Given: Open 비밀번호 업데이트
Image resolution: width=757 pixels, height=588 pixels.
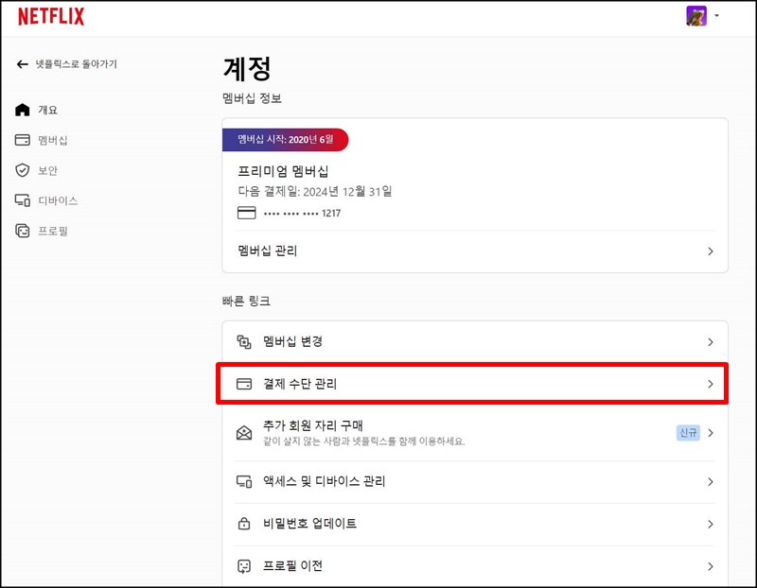Looking at the screenshot, I should (475, 524).
